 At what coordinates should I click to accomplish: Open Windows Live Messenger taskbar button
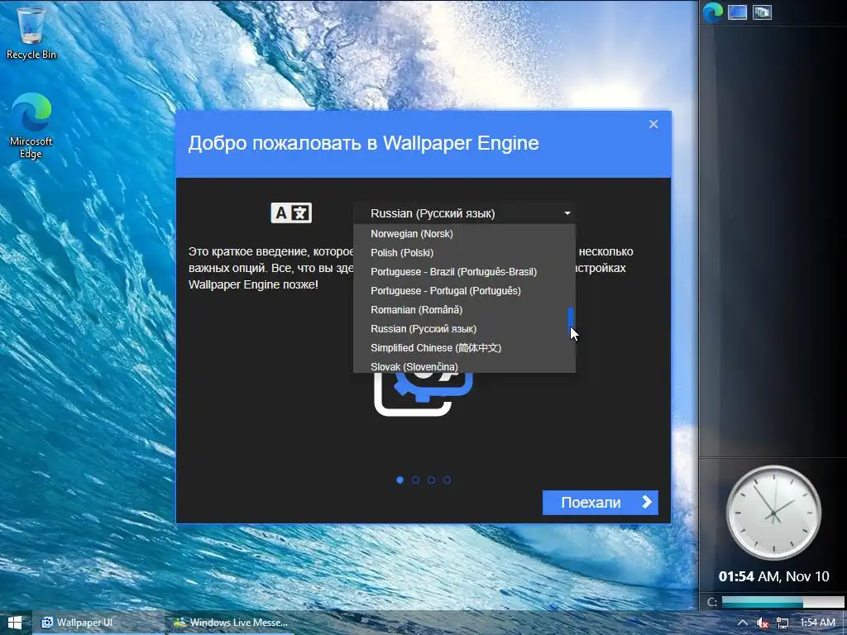click(230, 623)
